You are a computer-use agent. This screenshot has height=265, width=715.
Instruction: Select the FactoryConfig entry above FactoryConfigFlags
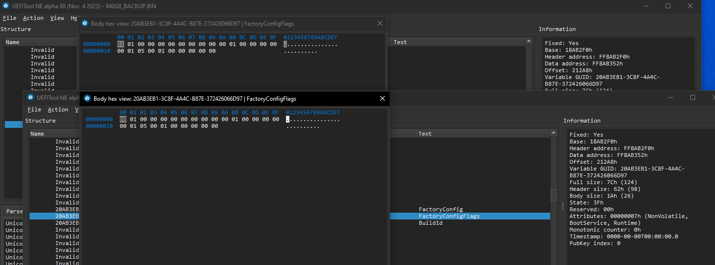pyautogui.click(x=441, y=209)
